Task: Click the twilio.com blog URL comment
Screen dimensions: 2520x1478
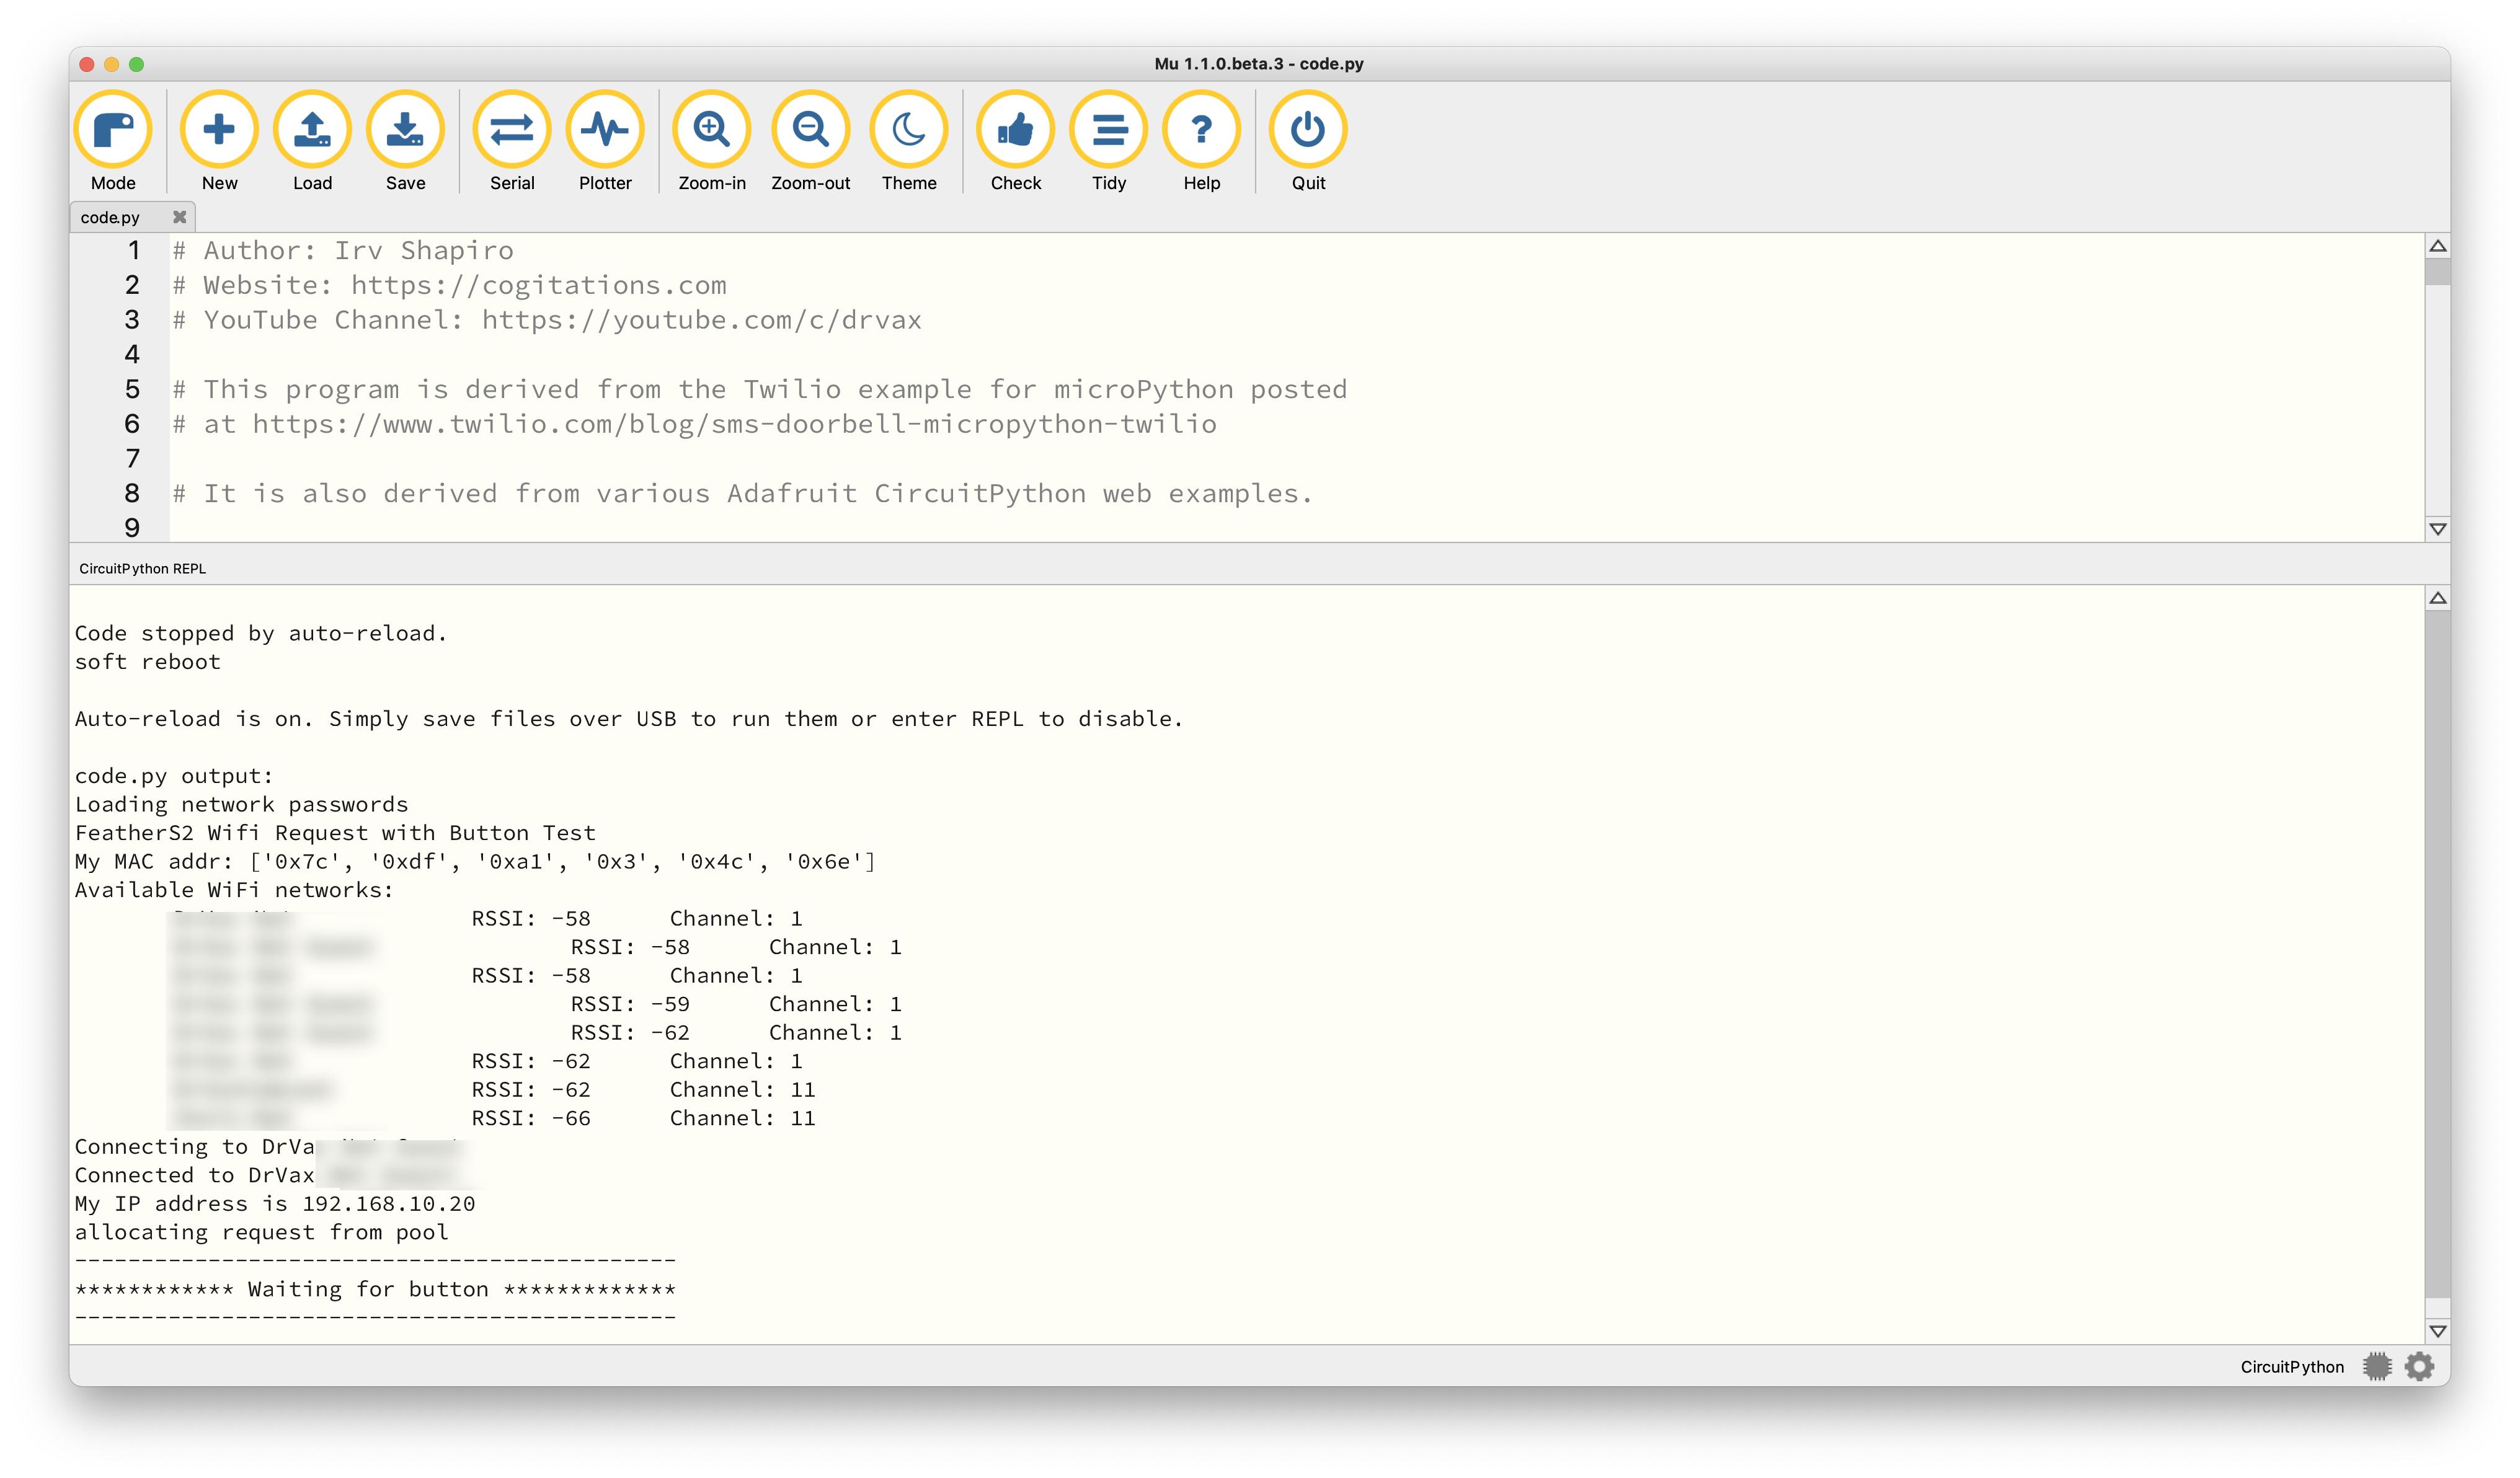Action: pos(695,424)
